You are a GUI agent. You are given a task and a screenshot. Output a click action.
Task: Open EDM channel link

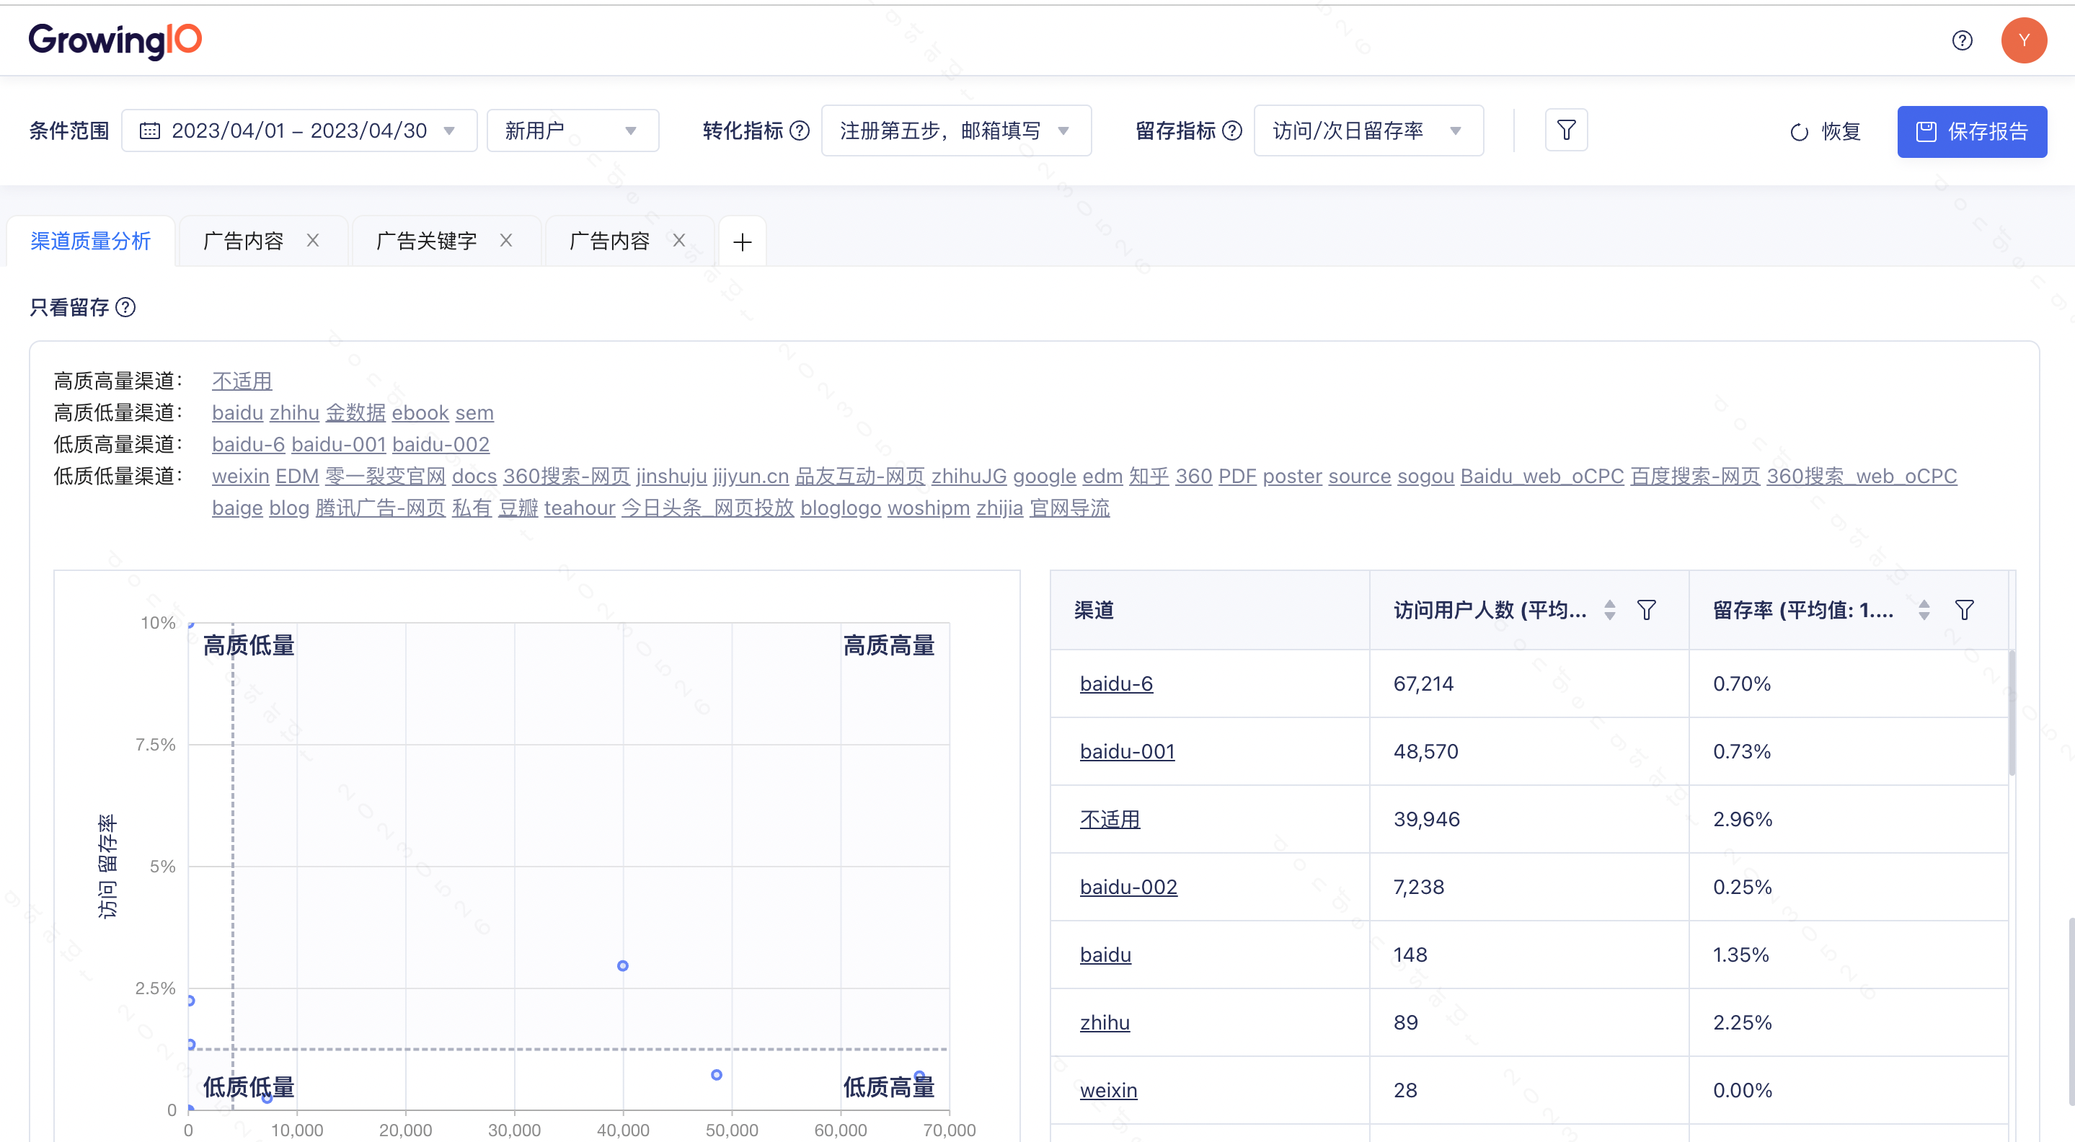(296, 476)
